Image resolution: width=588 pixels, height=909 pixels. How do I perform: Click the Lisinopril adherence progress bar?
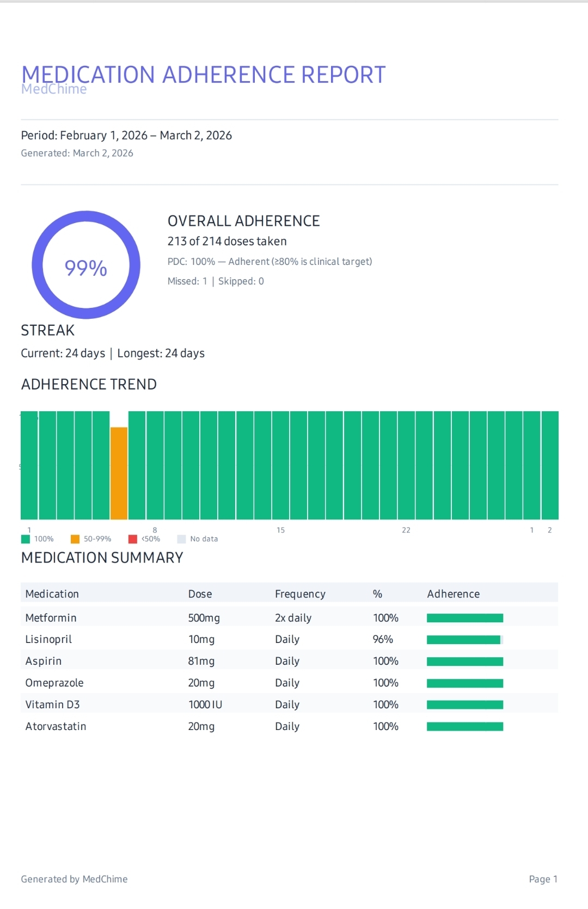point(464,640)
